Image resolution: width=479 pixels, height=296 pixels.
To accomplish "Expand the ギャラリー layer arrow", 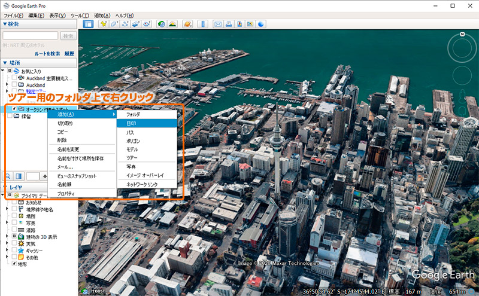I will [7, 250].
